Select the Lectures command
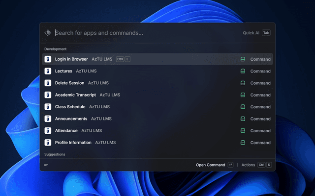The image size is (315, 196). pyautogui.click(x=63, y=71)
